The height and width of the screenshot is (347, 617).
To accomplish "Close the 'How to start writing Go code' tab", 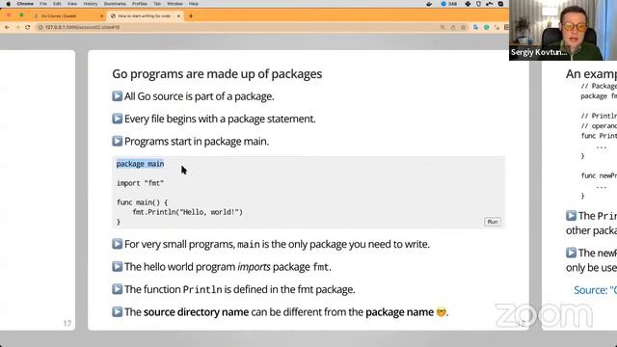I will pos(178,16).
